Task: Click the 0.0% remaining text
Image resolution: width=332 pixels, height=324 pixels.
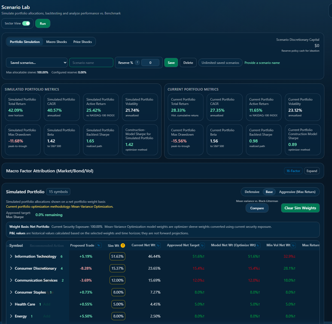Action: point(49,215)
